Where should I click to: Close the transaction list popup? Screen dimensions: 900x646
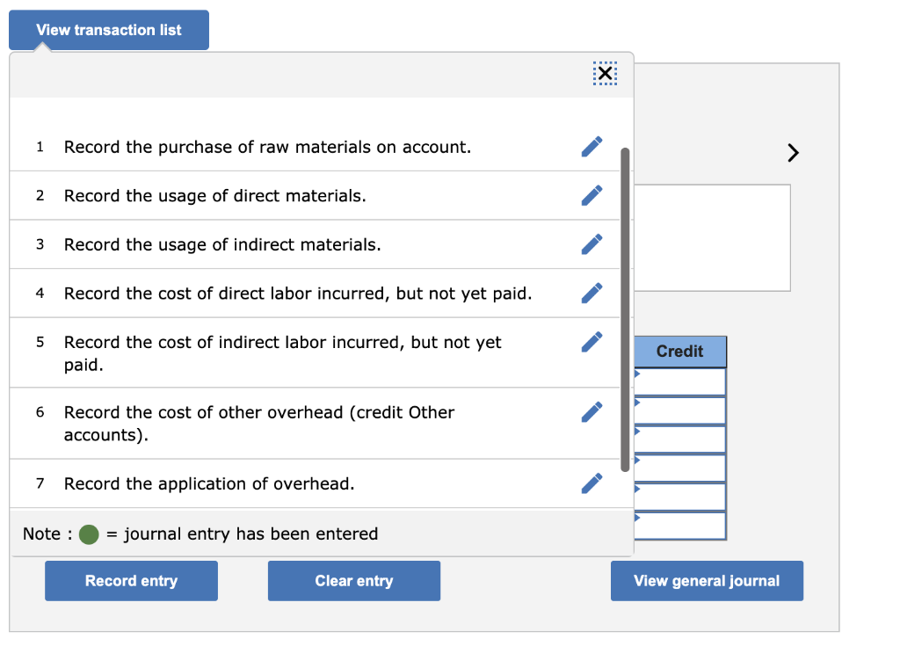coord(605,73)
